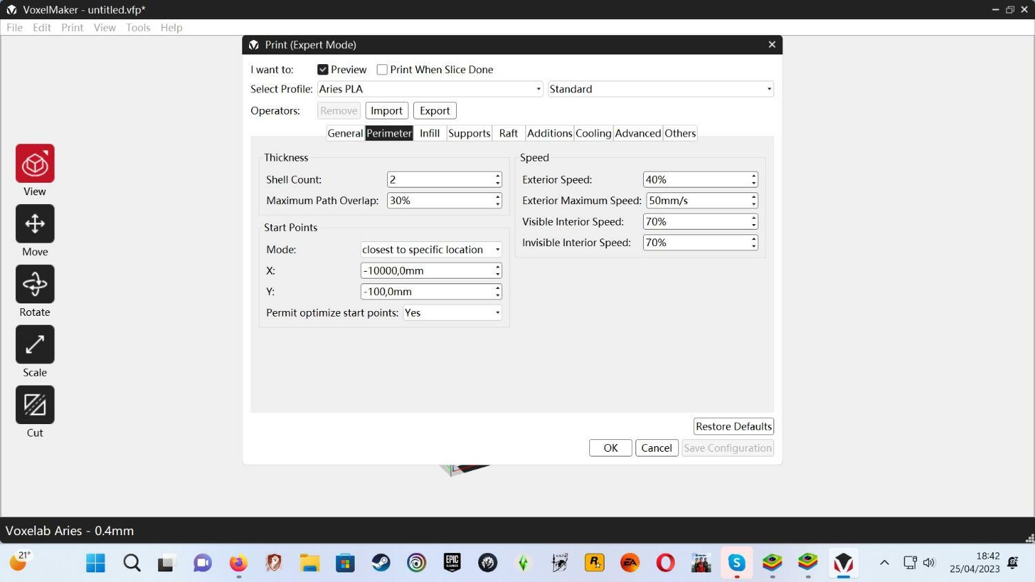The height and width of the screenshot is (582, 1035).
Task: Switch to the Infill tab
Action: (x=429, y=133)
